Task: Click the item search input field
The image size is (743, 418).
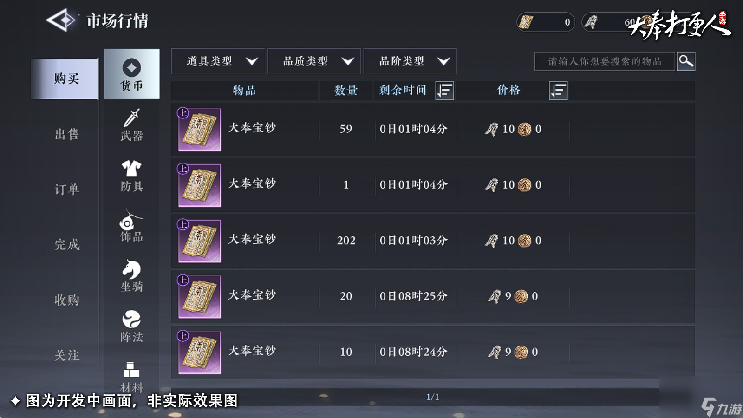Action: point(605,61)
